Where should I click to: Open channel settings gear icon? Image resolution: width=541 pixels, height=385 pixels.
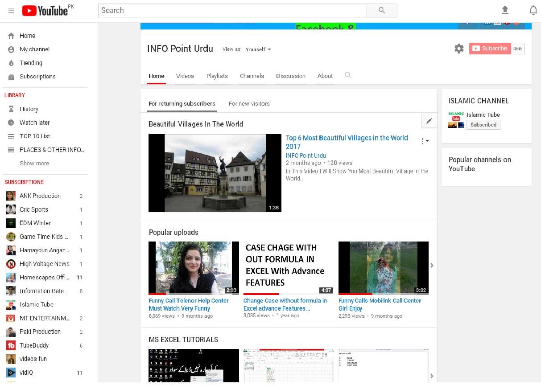point(459,49)
